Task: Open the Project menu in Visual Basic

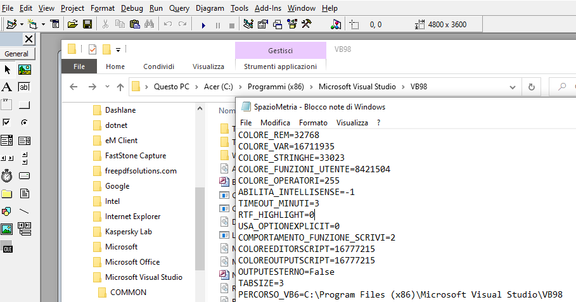Action: click(x=72, y=8)
